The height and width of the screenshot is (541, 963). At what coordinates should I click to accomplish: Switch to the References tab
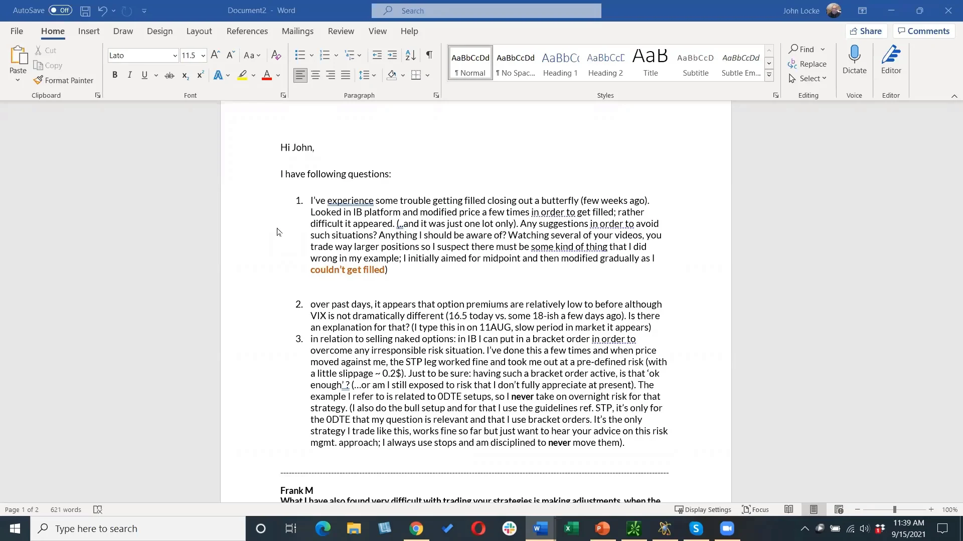click(x=247, y=31)
